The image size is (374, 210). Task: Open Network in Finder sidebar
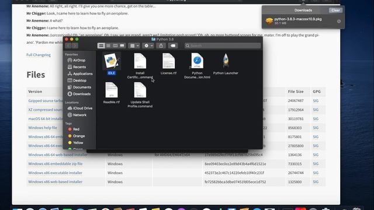point(79,115)
